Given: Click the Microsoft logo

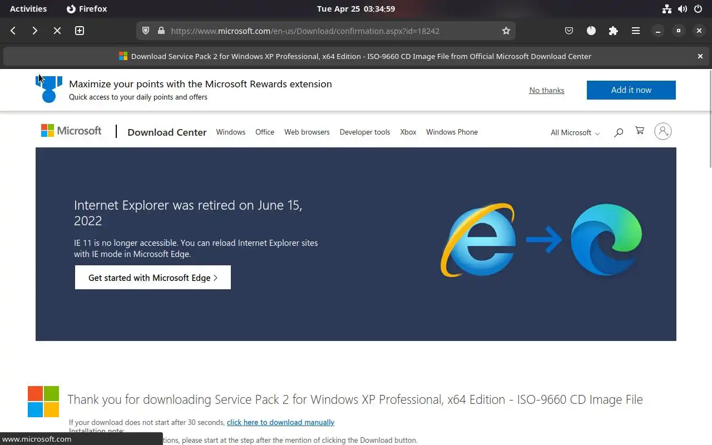Looking at the screenshot, I should point(71,131).
